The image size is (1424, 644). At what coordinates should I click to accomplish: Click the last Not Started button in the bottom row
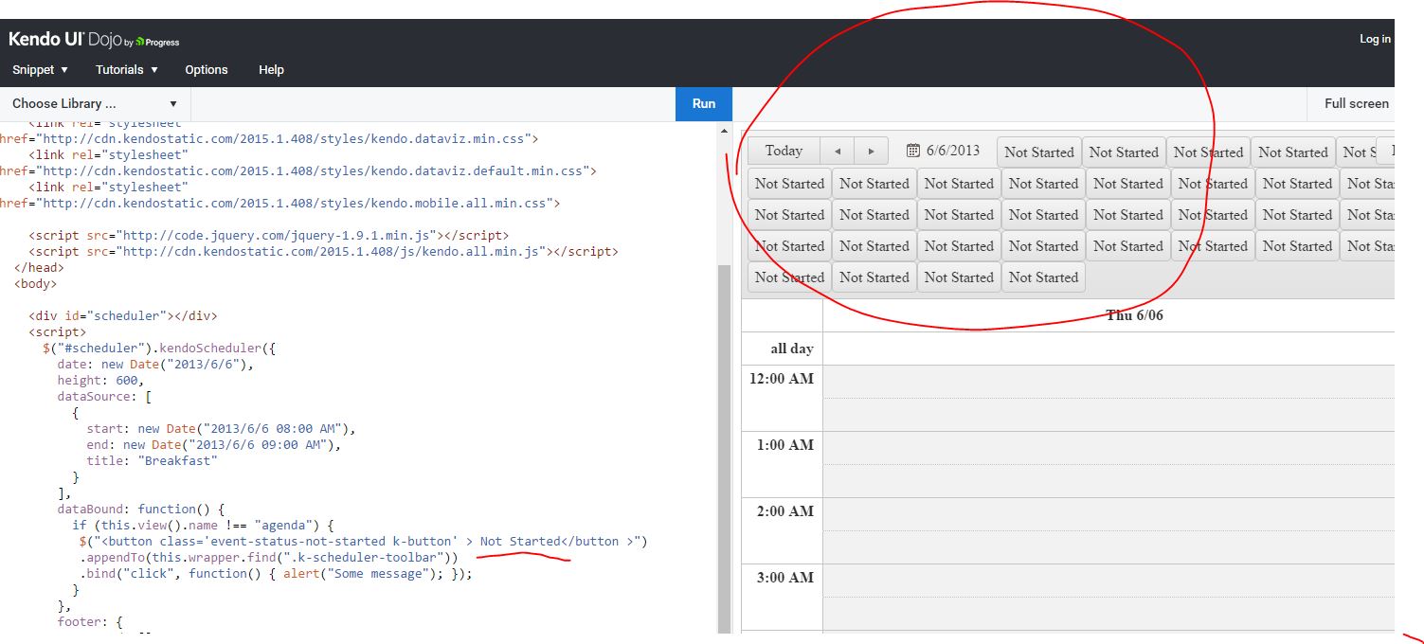1043,277
